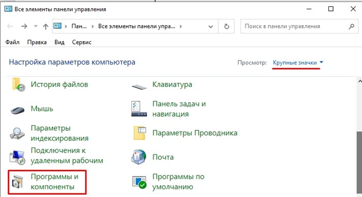Open the File History icon
The image size is (362, 197).
(x=19, y=85)
